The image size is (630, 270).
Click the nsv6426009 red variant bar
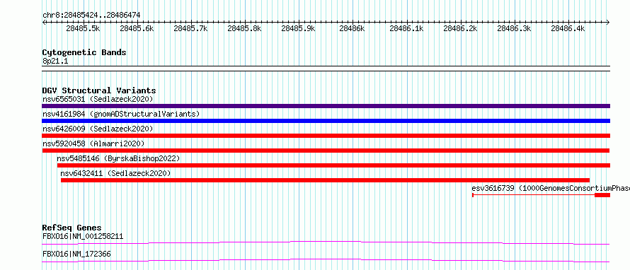(x=326, y=136)
